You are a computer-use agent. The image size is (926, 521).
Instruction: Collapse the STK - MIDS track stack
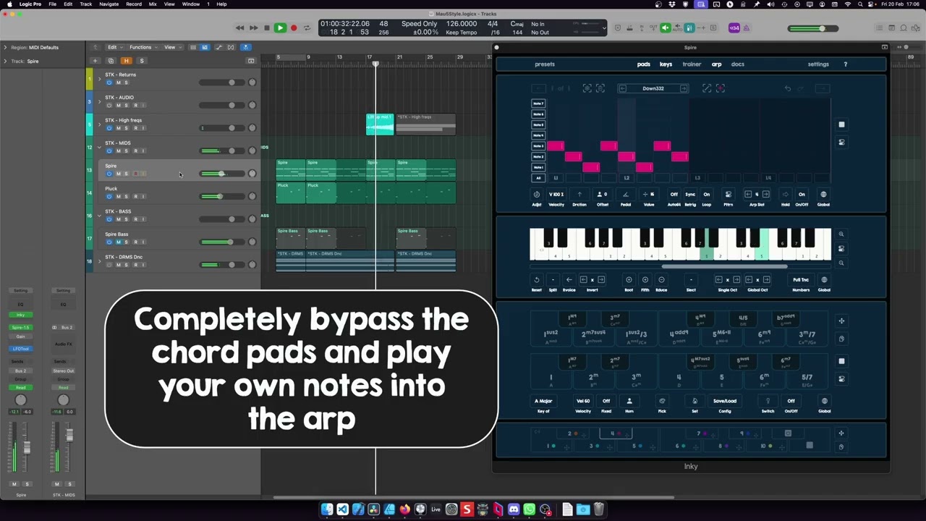[x=100, y=147]
